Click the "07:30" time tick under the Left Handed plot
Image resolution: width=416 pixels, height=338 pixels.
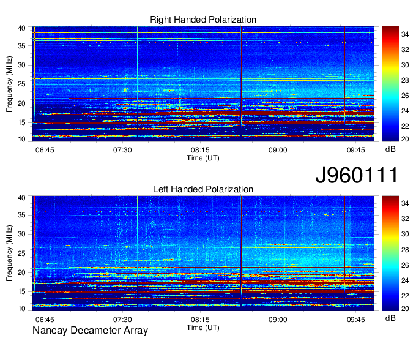point(122,320)
